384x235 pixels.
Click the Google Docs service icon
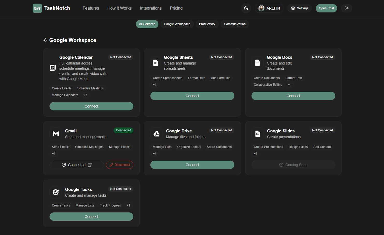click(x=257, y=63)
